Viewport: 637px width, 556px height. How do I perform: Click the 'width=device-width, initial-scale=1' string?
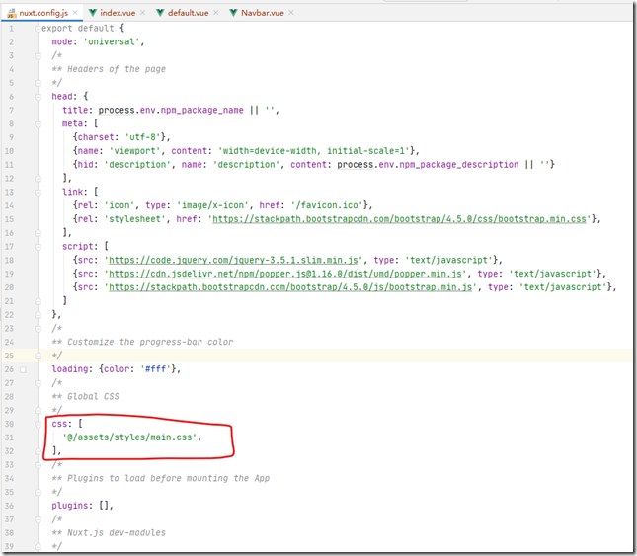(314, 151)
